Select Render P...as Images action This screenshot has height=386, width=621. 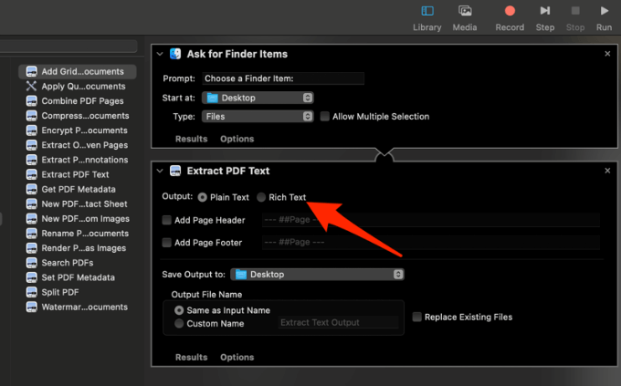[78, 248]
